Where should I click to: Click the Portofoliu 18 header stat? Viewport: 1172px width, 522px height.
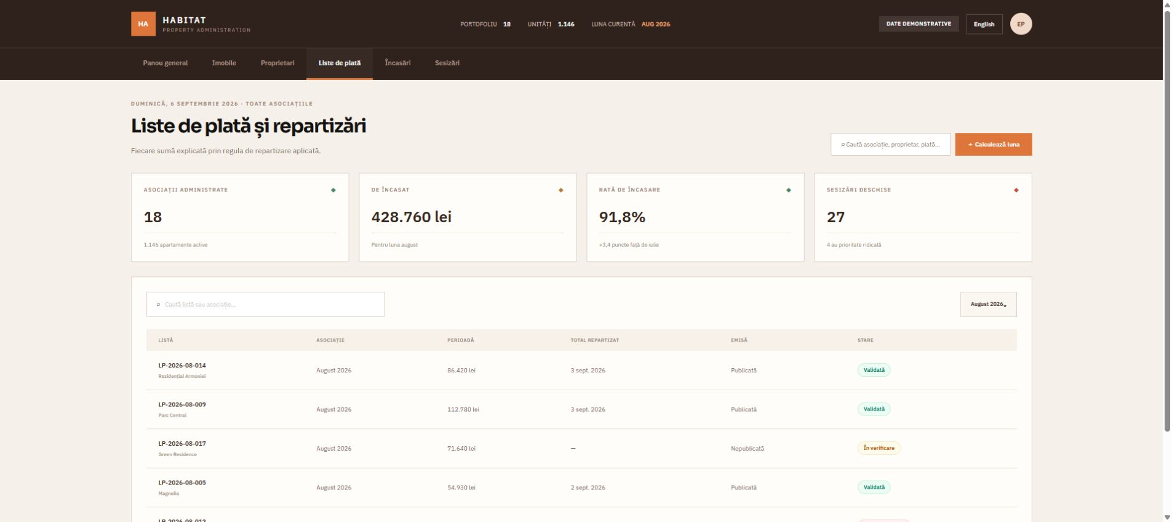485,24
